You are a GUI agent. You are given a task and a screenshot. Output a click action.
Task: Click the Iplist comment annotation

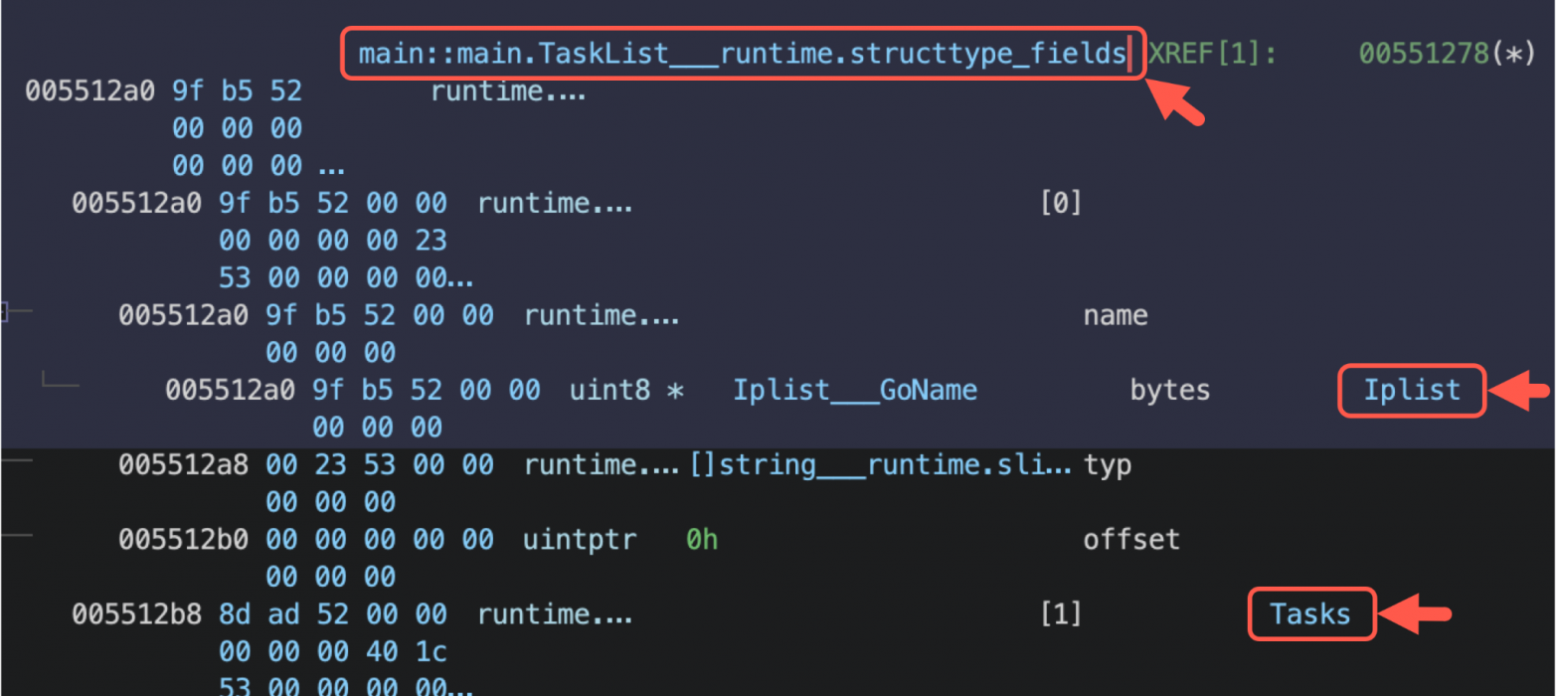coord(1412,391)
